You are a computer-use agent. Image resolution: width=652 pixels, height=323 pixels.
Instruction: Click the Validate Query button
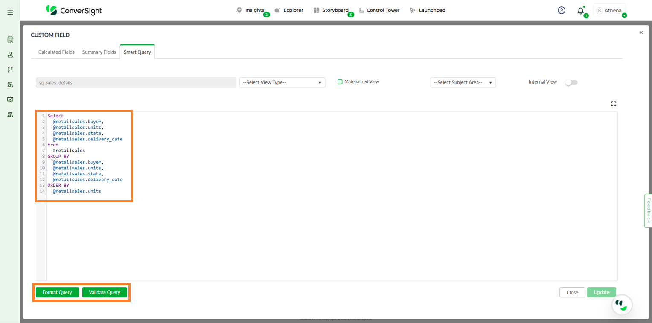coord(105,292)
